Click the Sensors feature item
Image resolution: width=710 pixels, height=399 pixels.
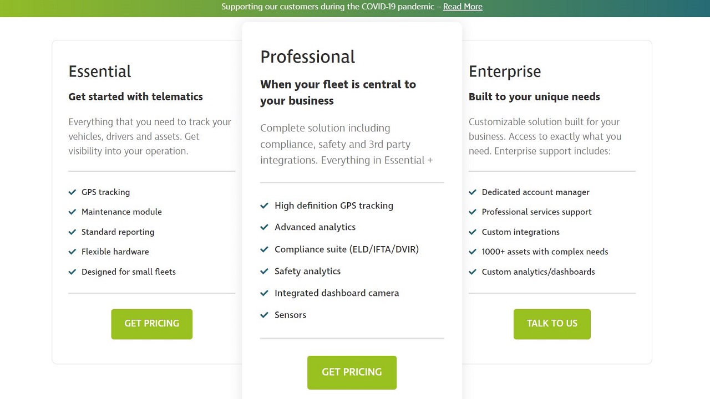(290, 315)
